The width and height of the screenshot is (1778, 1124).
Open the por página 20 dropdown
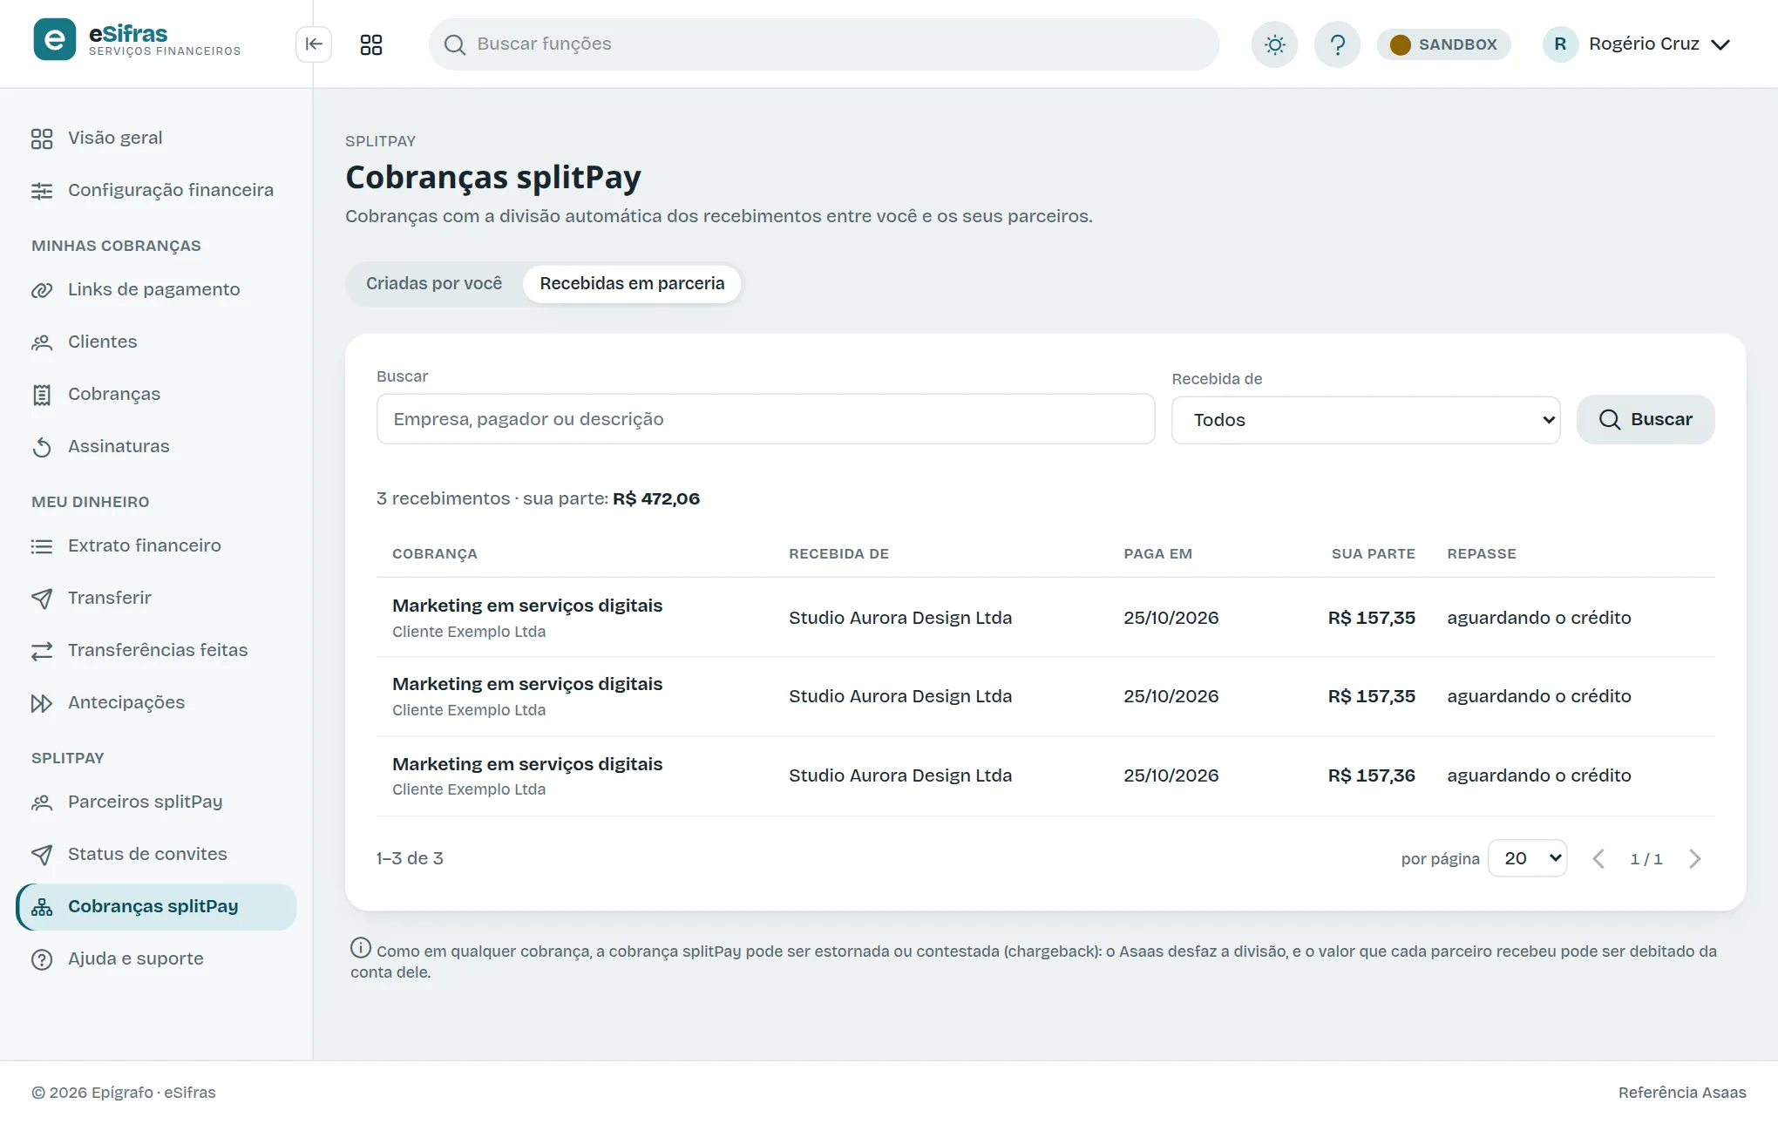(x=1527, y=858)
